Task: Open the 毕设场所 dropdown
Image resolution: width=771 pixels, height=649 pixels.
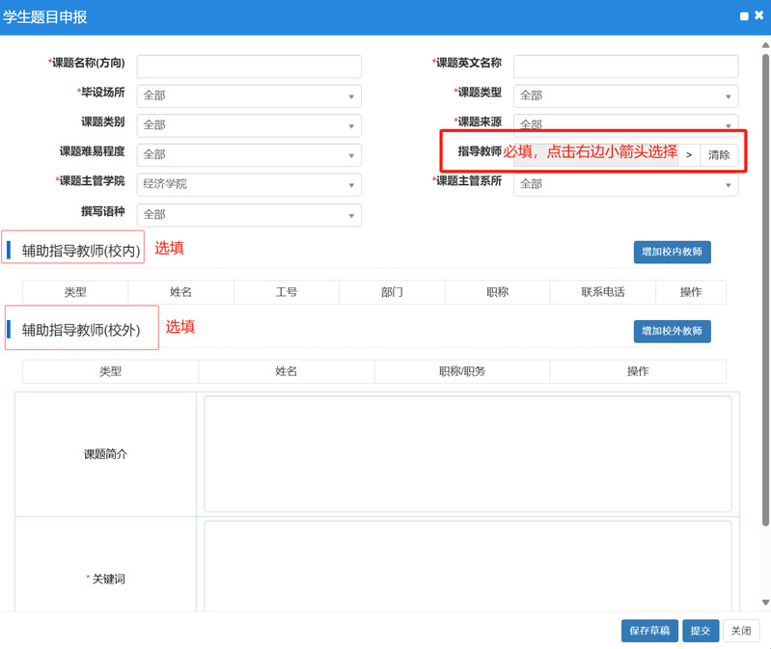Action: (249, 95)
